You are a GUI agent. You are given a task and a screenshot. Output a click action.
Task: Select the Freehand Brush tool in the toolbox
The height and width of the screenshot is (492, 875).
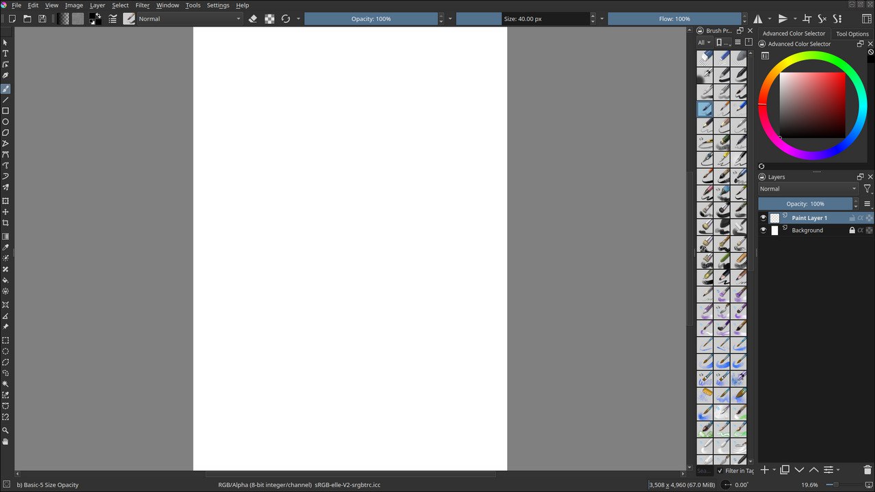[5, 89]
